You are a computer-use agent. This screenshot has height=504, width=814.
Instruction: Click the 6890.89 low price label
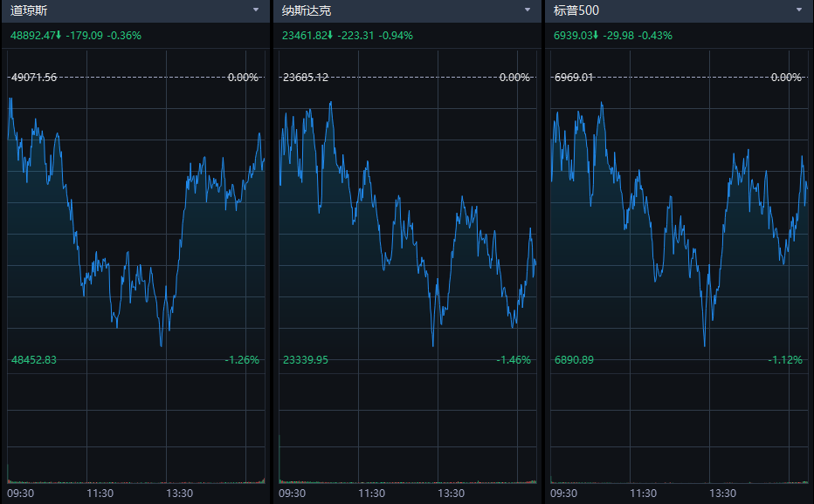point(574,359)
